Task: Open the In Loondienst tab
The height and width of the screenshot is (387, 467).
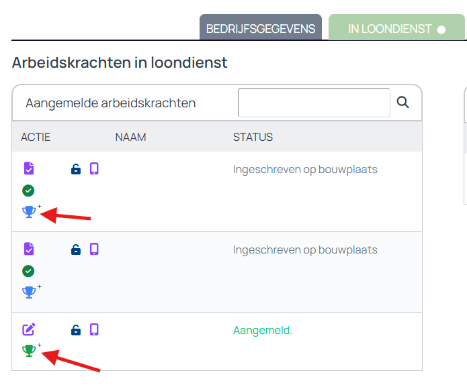Action: [x=396, y=29]
